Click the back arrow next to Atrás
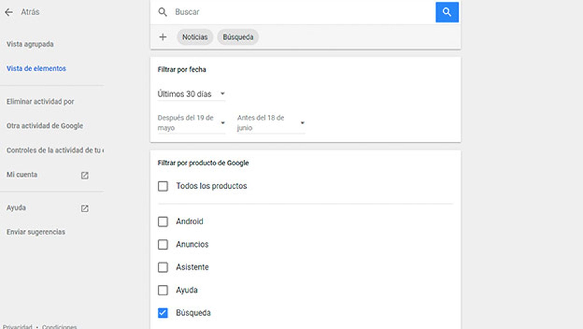 9,12
